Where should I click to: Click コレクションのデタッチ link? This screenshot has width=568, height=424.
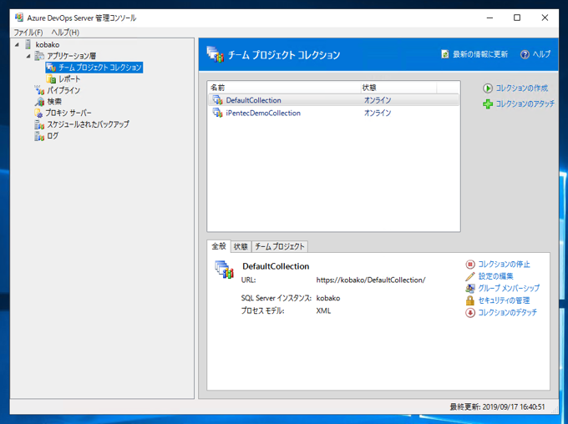click(508, 312)
